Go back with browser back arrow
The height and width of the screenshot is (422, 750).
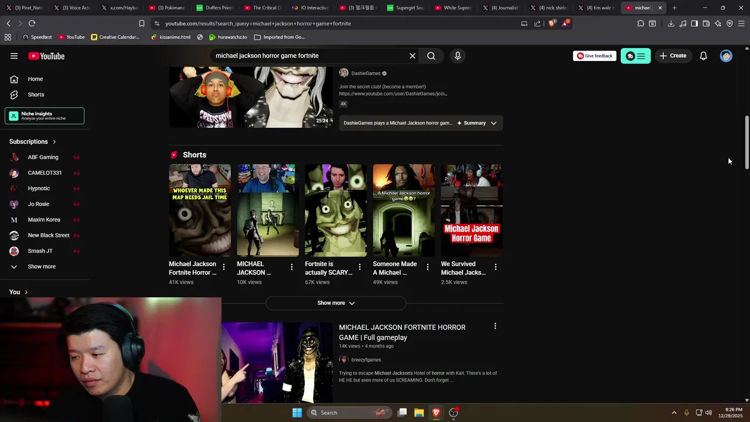[8, 23]
